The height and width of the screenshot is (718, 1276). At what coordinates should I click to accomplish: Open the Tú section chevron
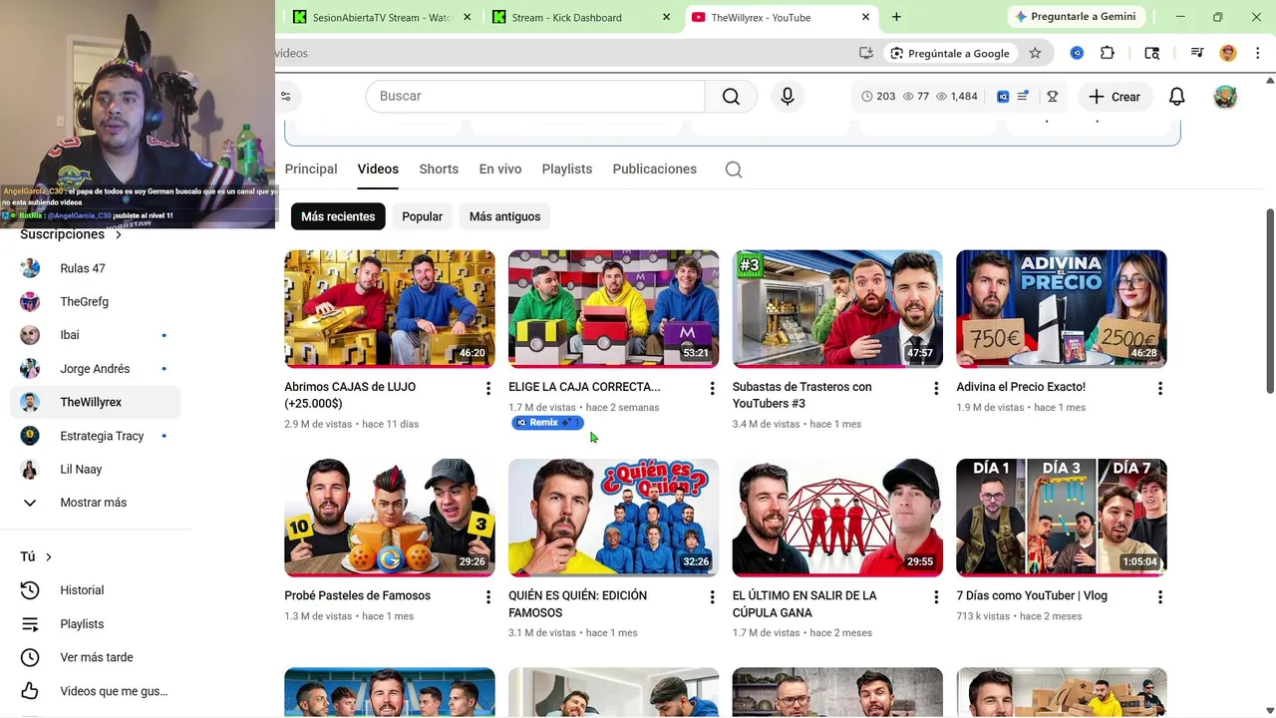coord(48,557)
